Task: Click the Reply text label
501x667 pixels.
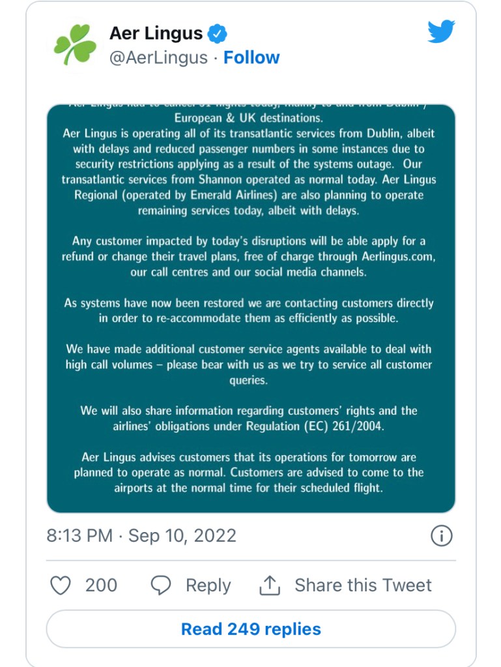Action: point(208,585)
